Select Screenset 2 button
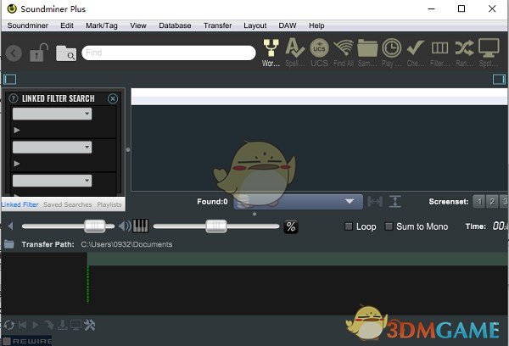Screen dimensions: 509x346 point(492,202)
